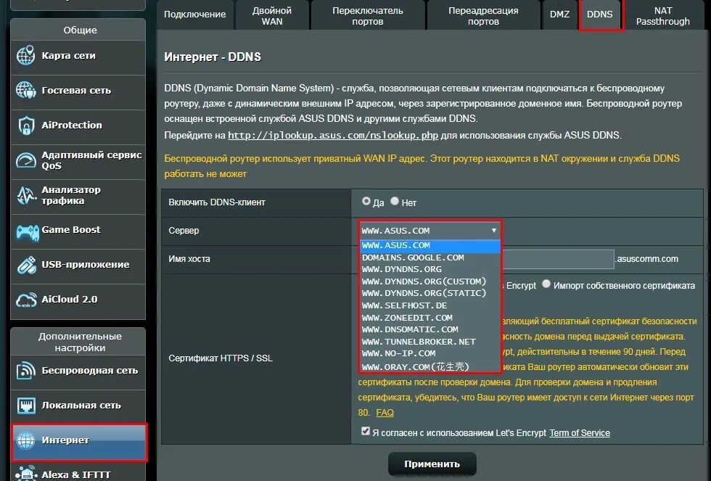Choose WWW.DYNDNS.ORG(CUSTOM) option

[430, 281]
